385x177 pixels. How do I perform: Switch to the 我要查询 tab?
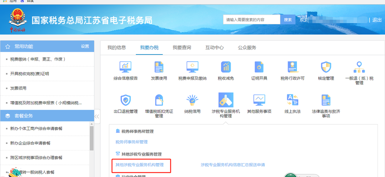pos(182,48)
